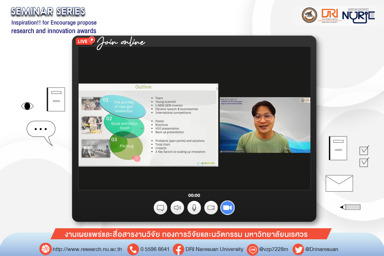
Task: Open the @Drinaresuan Twitter handle
Action: point(321,249)
